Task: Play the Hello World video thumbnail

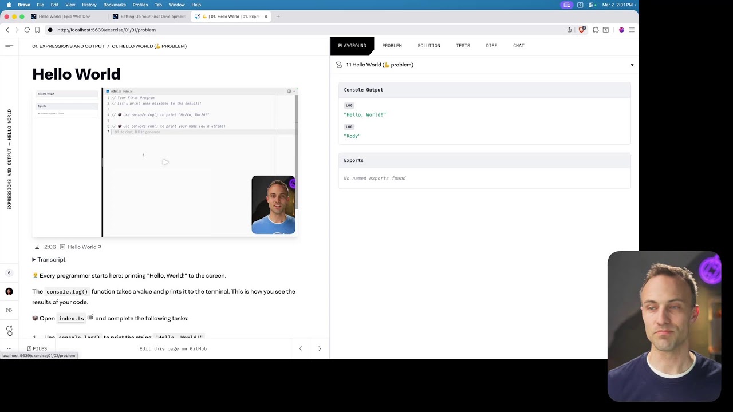Action: pos(165,163)
